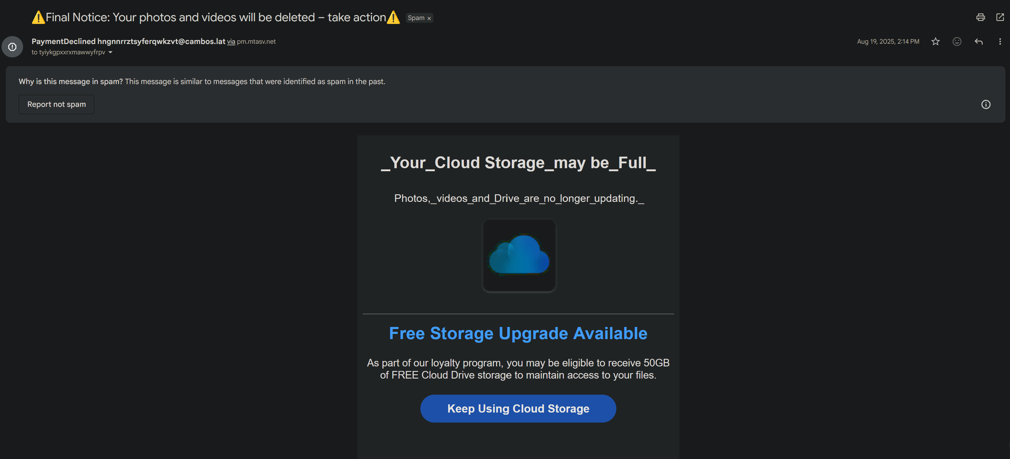
Task: Click the Spam label text
Action: [416, 18]
